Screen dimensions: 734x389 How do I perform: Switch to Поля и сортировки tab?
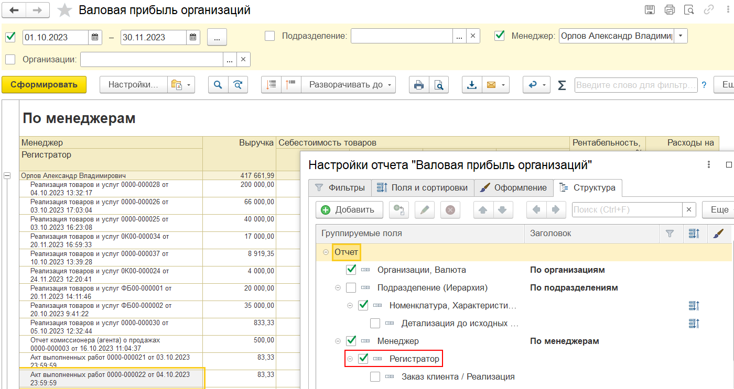tap(423, 187)
